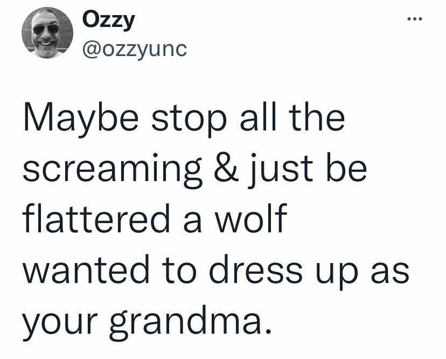Open the three-dot more options menu

pos(414,19)
